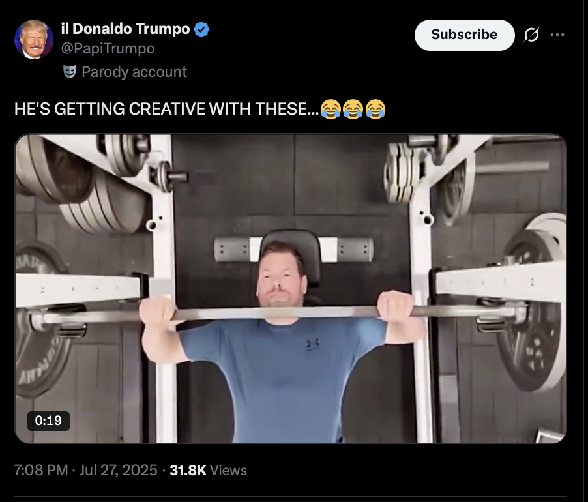Click the third laughing-tears emoji
The height and width of the screenshot is (502, 588).
pyautogui.click(x=375, y=109)
